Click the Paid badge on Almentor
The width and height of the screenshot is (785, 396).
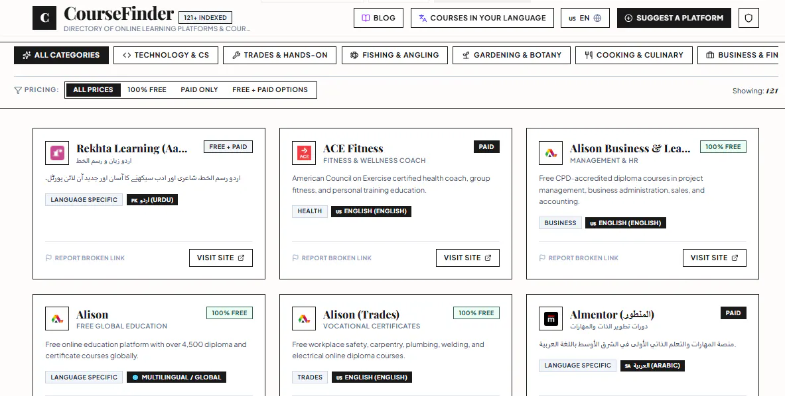click(x=733, y=313)
